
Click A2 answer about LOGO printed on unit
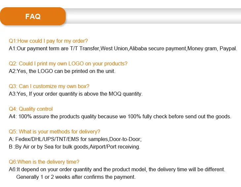[x=62, y=71]
